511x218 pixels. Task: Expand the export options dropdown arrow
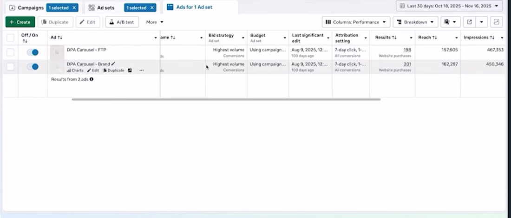pos(482,22)
